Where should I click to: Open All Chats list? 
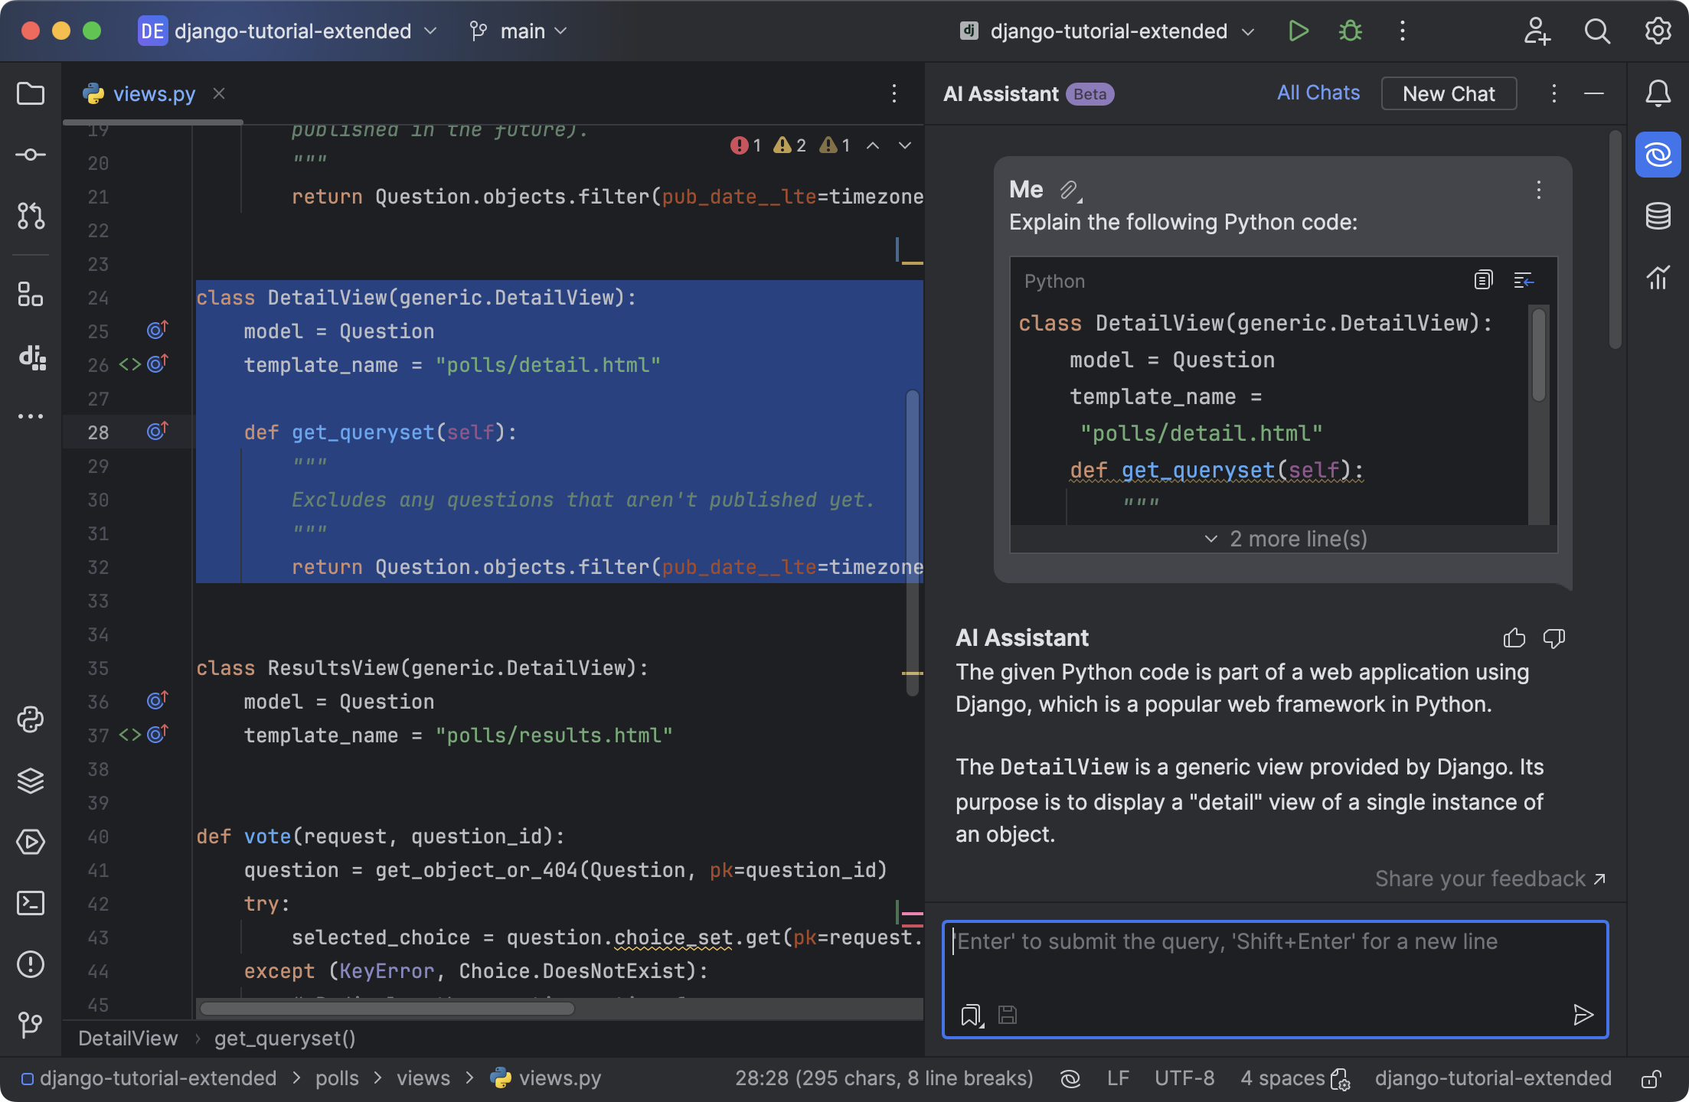1318,93
